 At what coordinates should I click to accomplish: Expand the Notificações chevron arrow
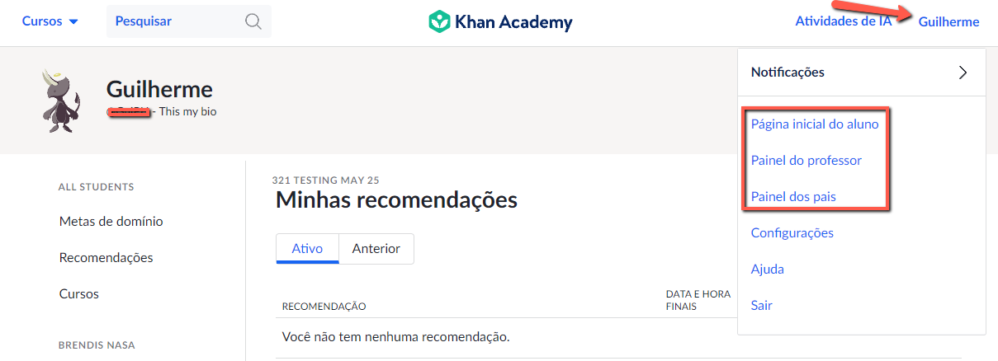pyautogui.click(x=963, y=73)
